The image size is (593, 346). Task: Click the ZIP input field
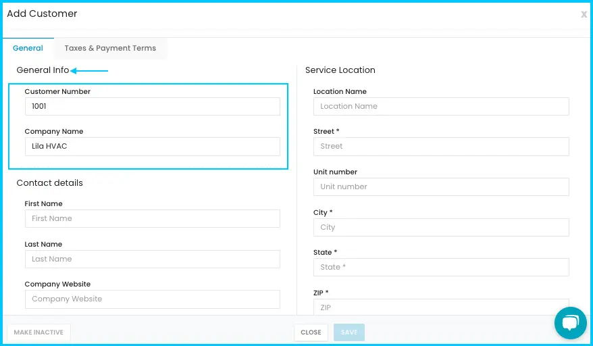pyautogui.click(x=441, y=307)
